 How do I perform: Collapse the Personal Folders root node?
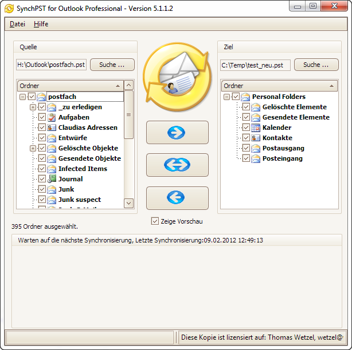[x=226, y=97]
